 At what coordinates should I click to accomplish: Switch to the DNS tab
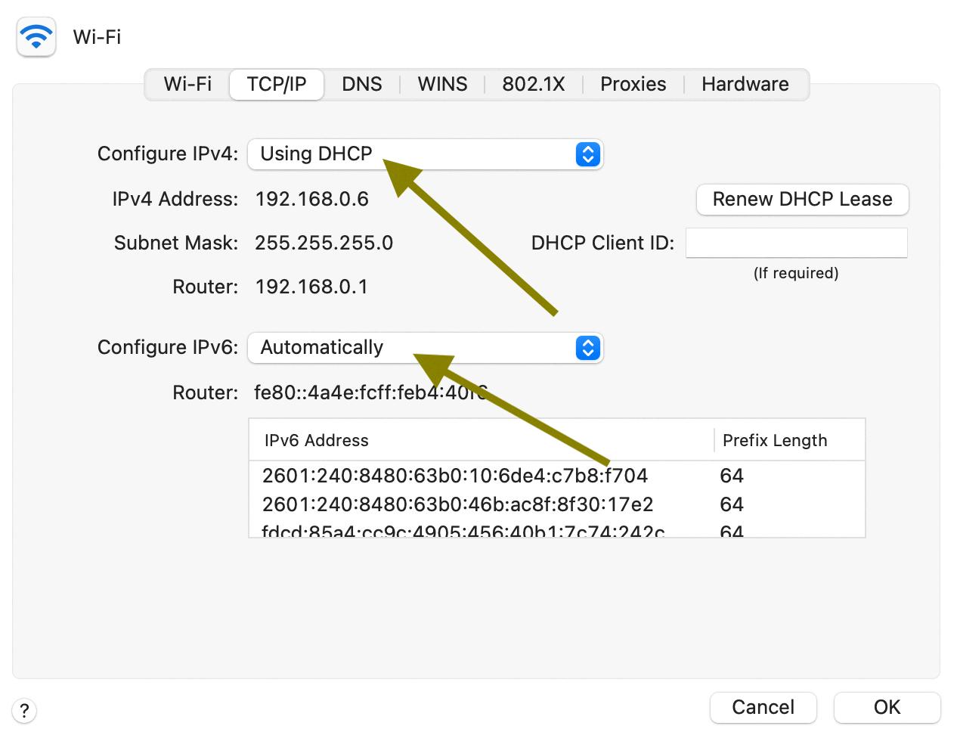[362, 84]
